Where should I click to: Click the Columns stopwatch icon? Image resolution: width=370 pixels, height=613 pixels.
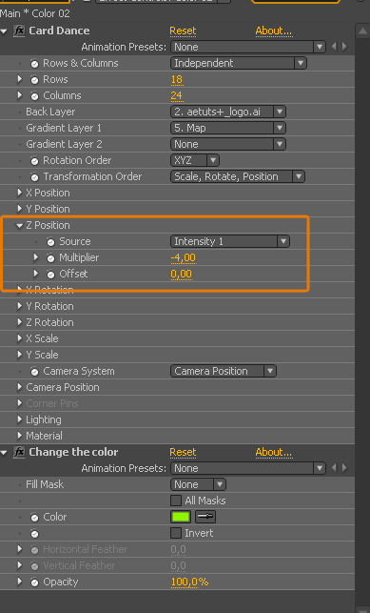34,95
